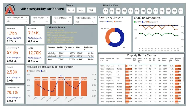189x109 pixels.
Task: Click the W 30 week filter
Action: tap(174, 11)
